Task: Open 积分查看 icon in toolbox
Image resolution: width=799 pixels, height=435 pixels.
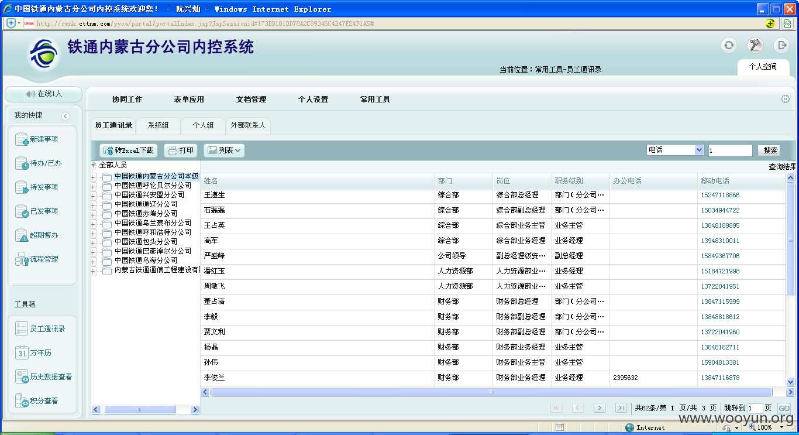Action: click(x=22, y=400)
